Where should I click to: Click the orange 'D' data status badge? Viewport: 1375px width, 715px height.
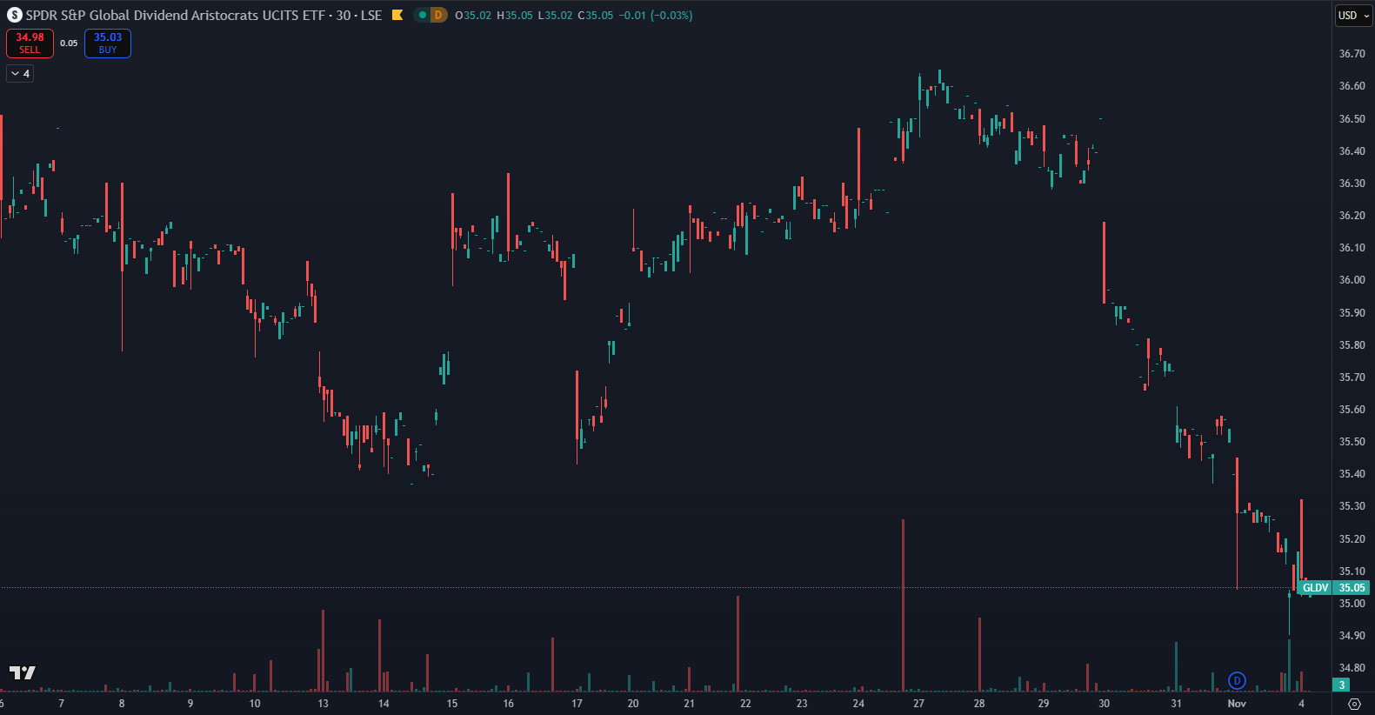[x=438, y=15]
